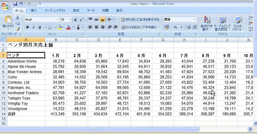257x134 pixels.
Task: Apply comma style format
Action: click(x=181, y=27)
